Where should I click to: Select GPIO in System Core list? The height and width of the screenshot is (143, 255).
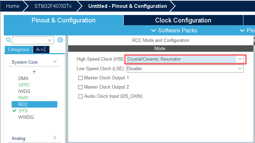click(24, 85)
